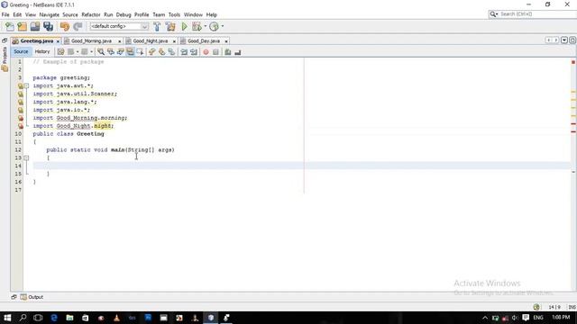Open the Navigate menu
This screenshot has height=324, width=577.
[x=50, y=14]
